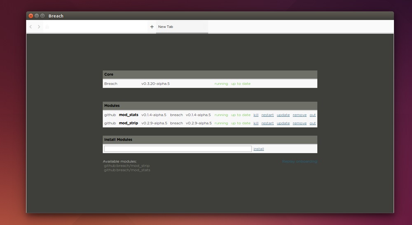Click the mod_stats module name
This screenshot has width=412, height=225.
[x=129, y=115]
